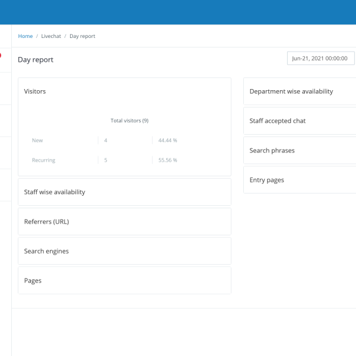Click the Livechat breadcrumb
The height and width of the screenshot is (356, 356).
51,36
